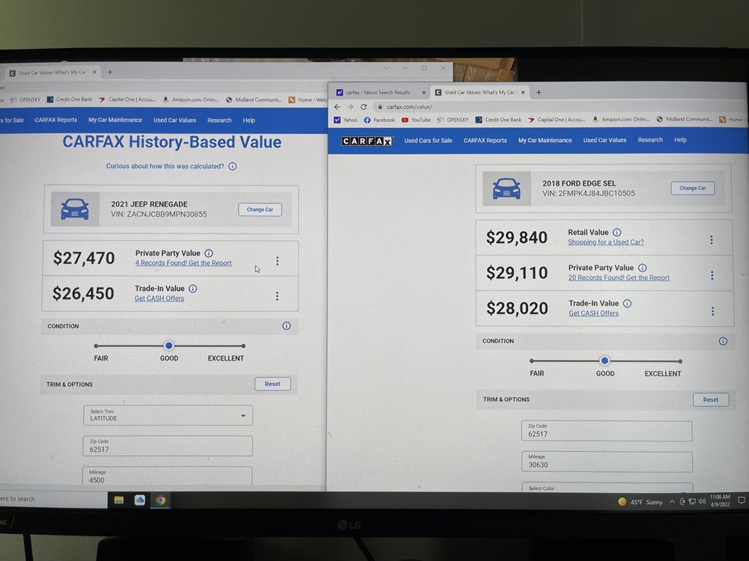This screenshot has width=749, height=561.
Task: Click info icon beside Ford Private Party Value
Action: [x=642, y=268]
